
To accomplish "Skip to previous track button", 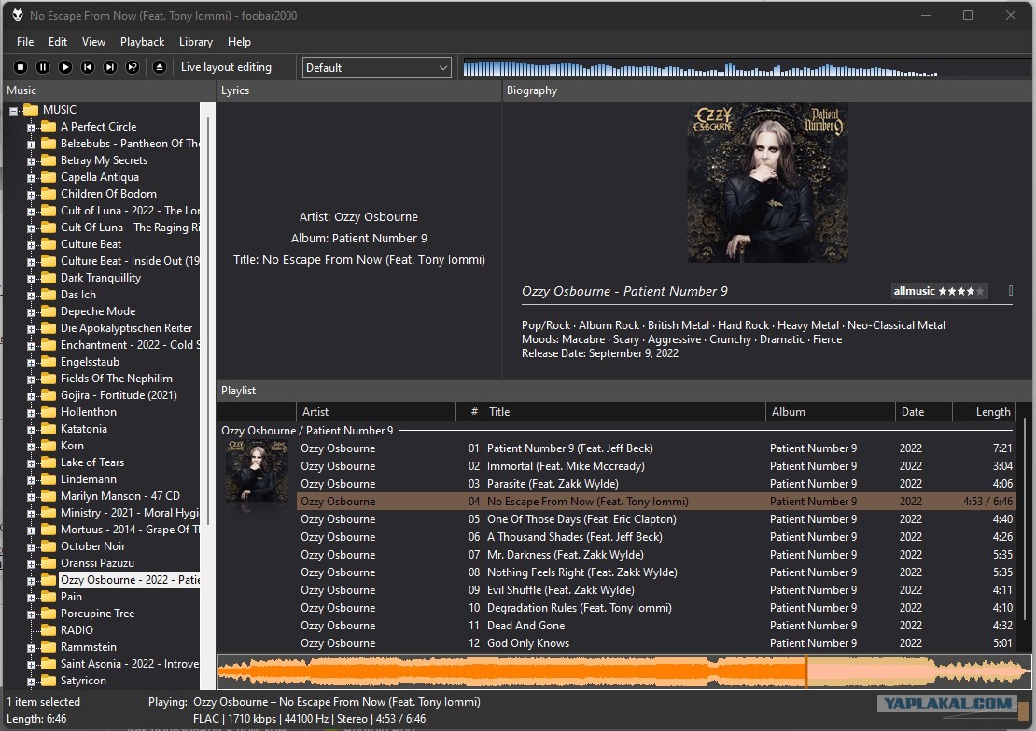I will tap(88, 67).
